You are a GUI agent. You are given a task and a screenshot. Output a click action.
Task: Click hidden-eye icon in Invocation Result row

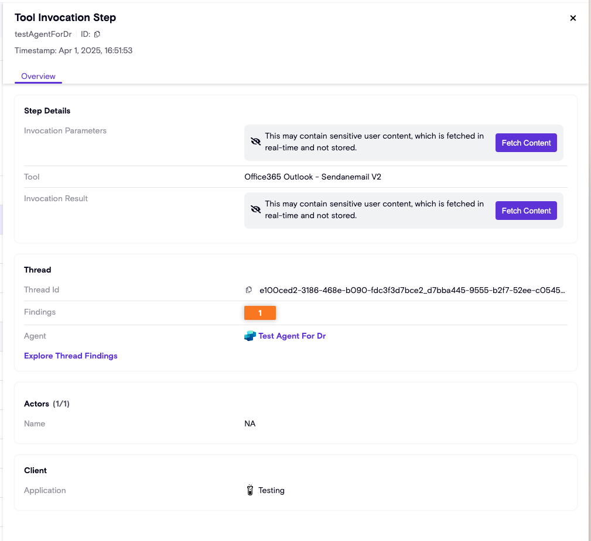(255, 210)
